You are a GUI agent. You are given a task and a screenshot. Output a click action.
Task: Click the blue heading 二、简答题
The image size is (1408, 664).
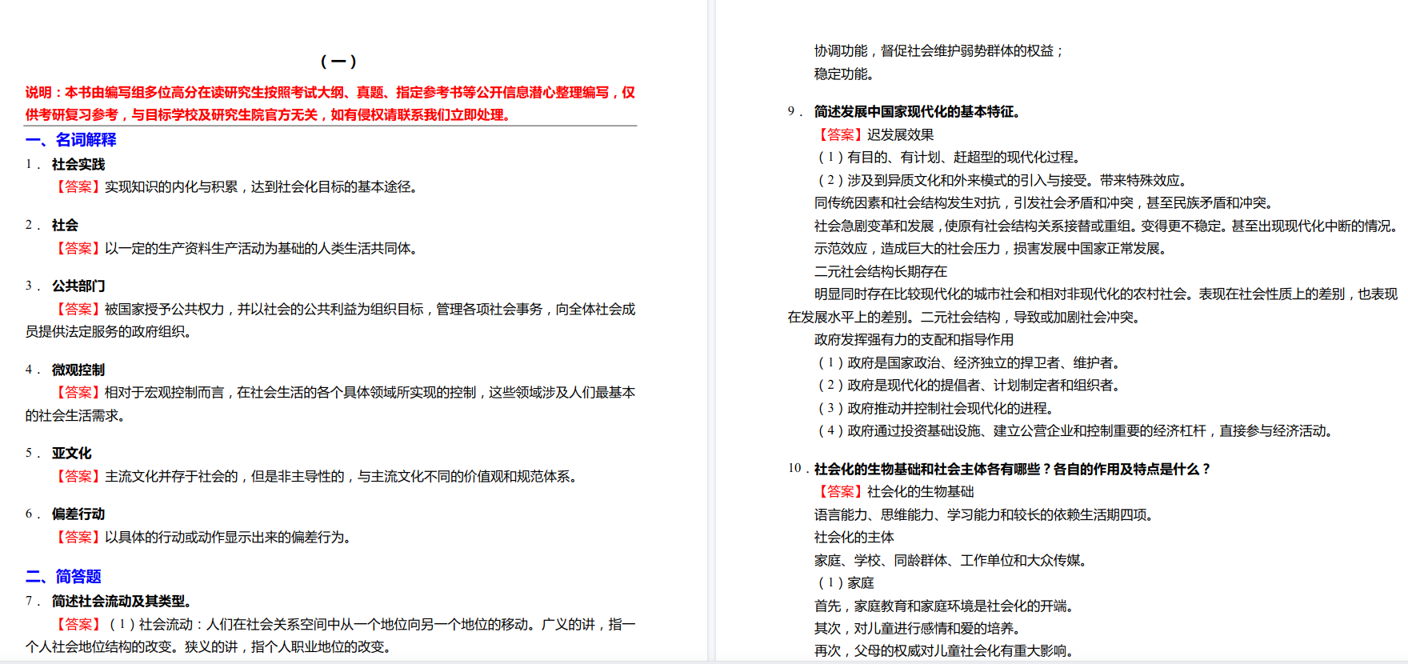(63, 576)
